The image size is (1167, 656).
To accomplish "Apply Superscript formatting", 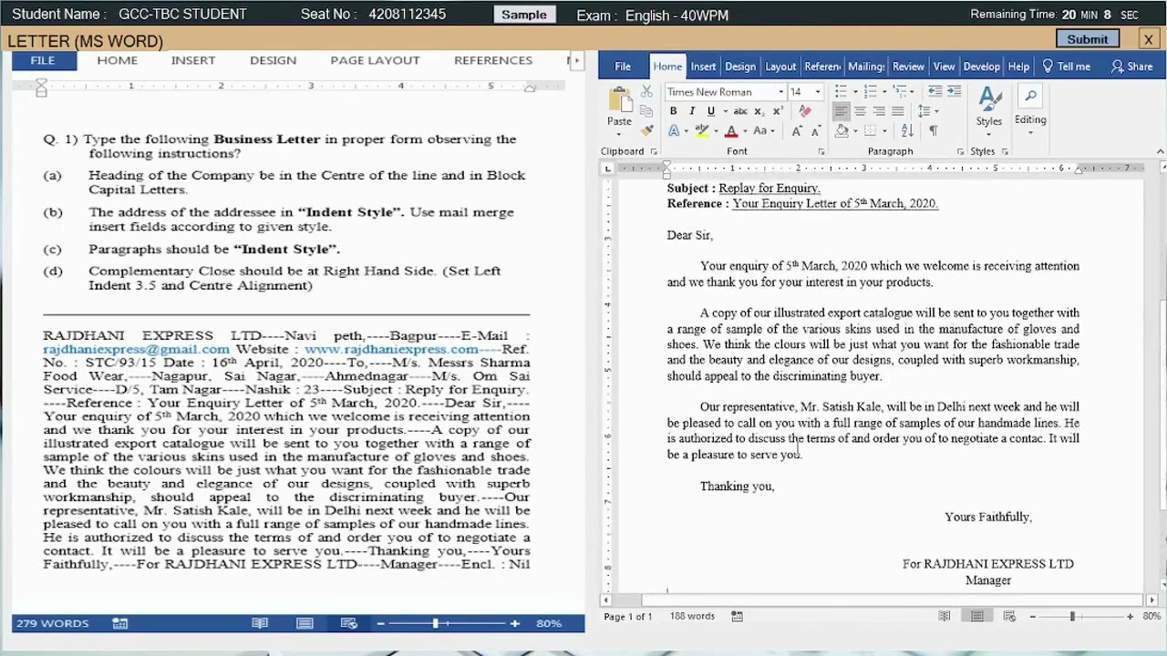I will coord(777,111).
